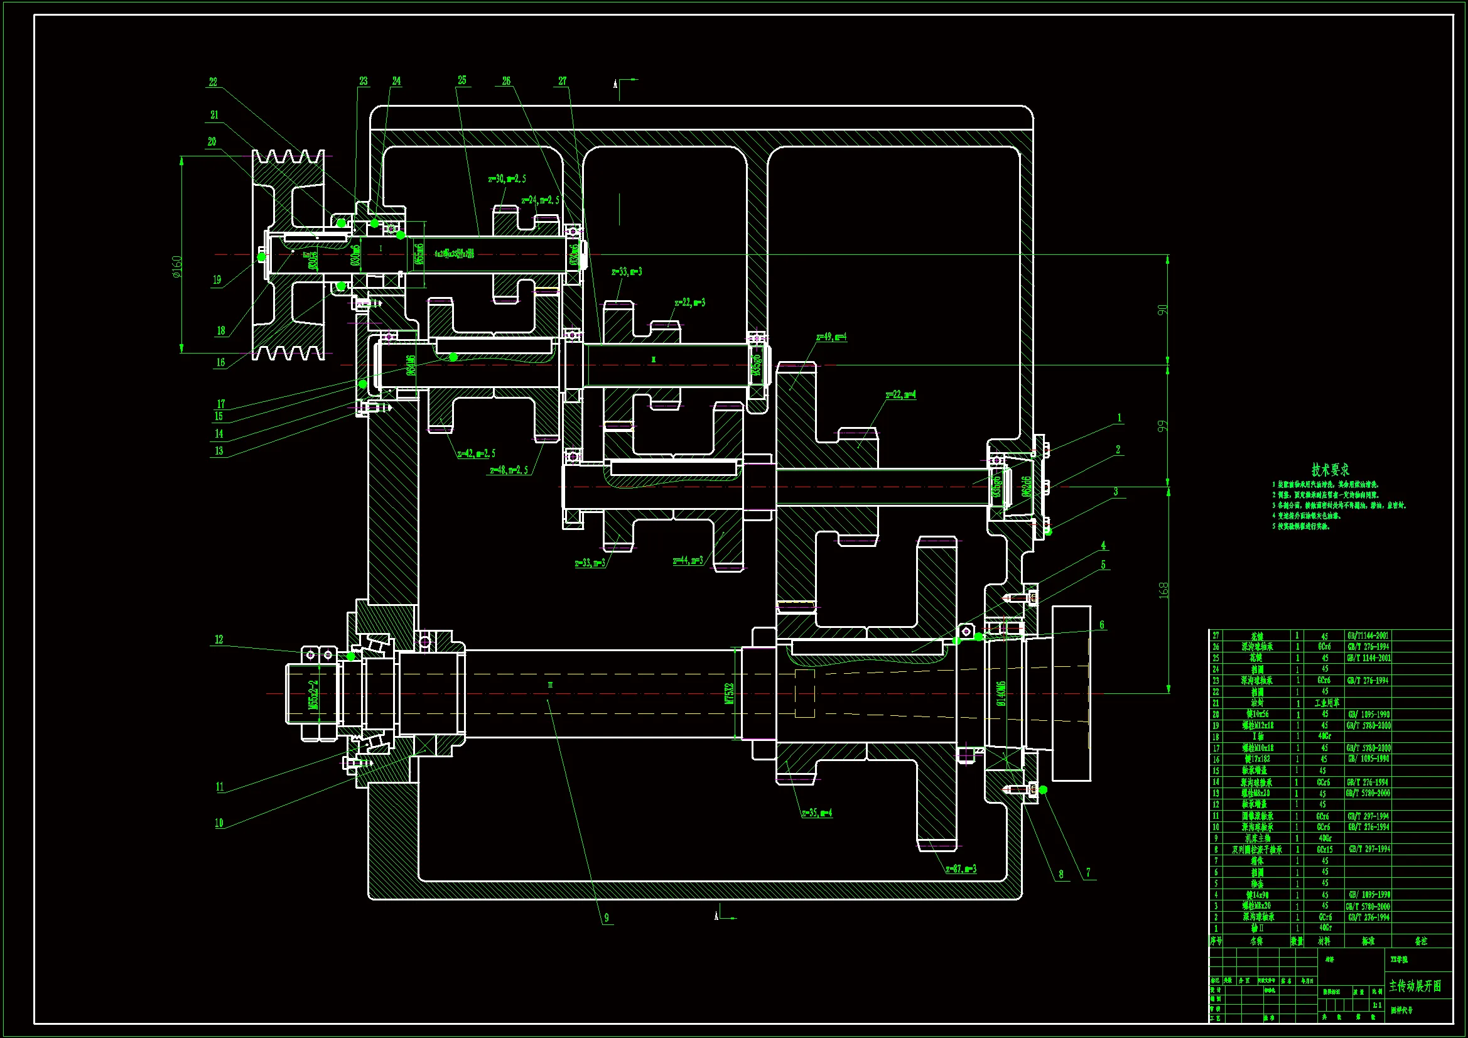Select parts list row 8 name cell
Viewport: 1468px width, 1038px height.
coord(1256,850)
